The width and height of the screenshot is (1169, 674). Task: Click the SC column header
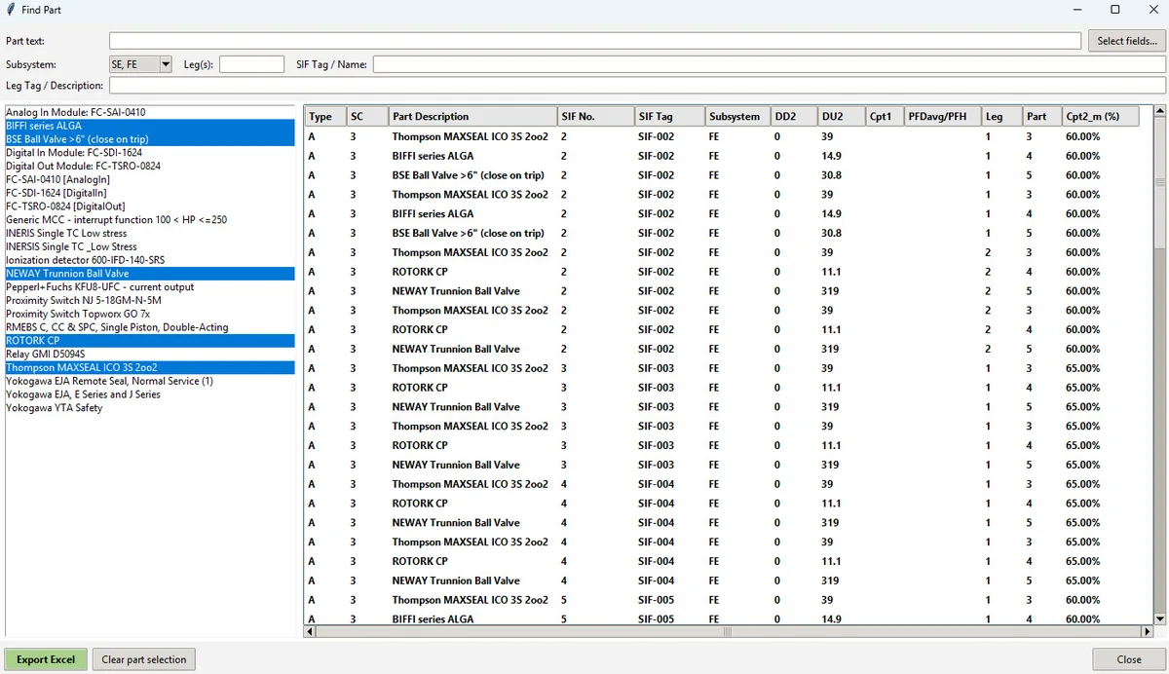coord(367,116)
